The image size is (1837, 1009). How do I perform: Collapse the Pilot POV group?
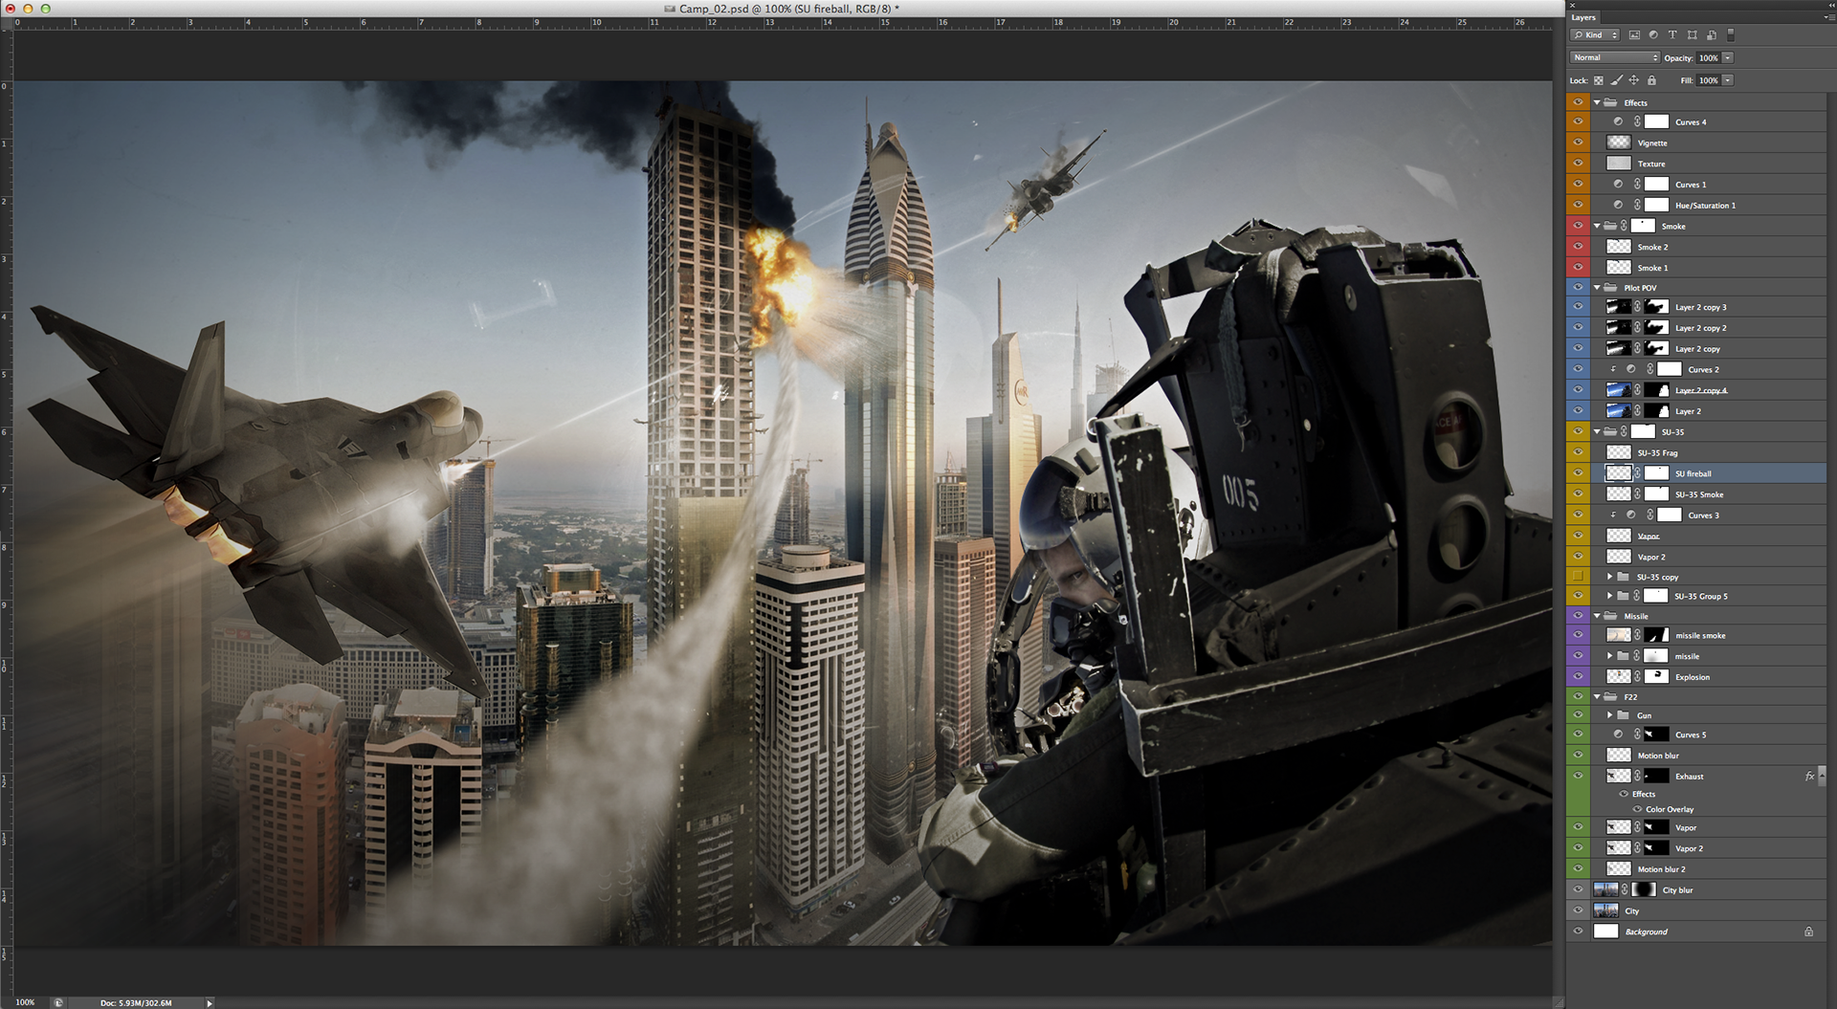point(1597,288)
